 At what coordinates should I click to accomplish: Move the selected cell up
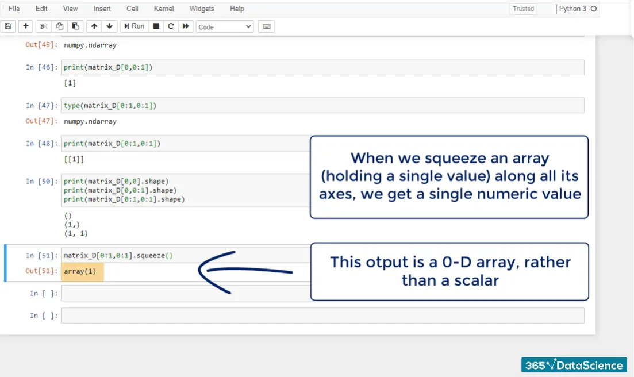pos(94,26)
